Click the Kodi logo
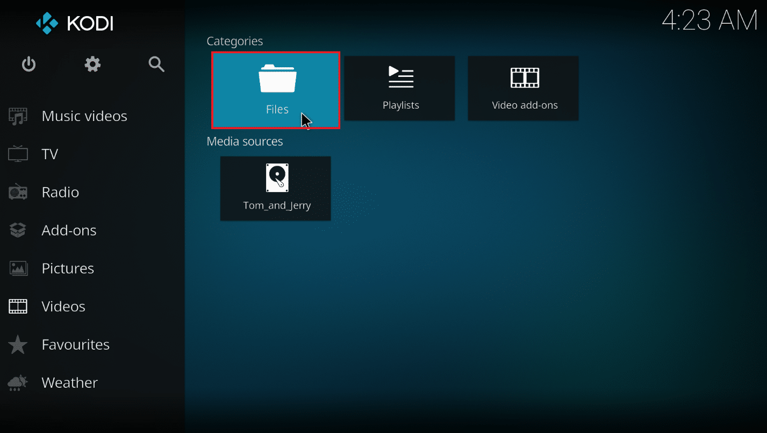The image size is (767, 433). [75, 23]
